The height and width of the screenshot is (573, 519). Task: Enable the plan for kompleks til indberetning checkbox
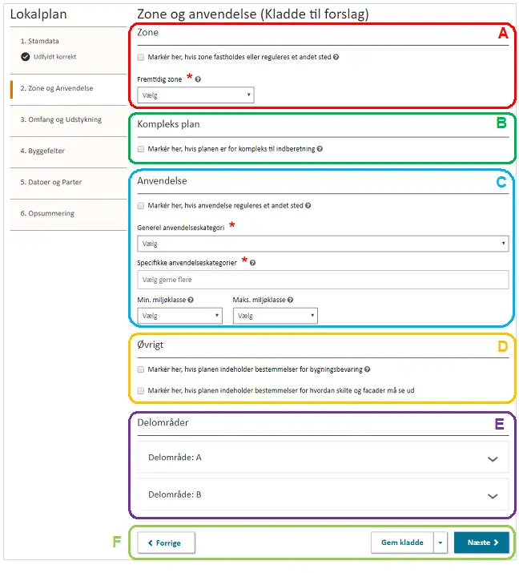point(141,149)
